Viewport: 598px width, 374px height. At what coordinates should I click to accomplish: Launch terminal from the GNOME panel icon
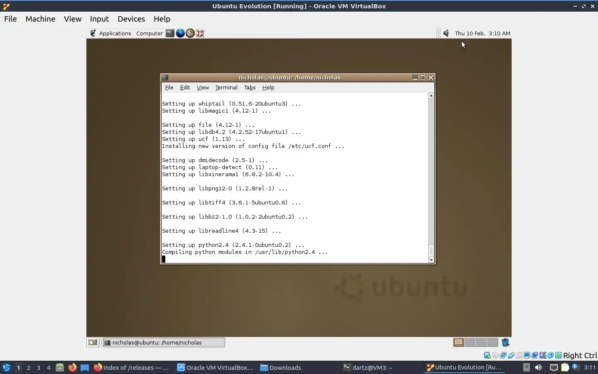[x=170, y=33]
